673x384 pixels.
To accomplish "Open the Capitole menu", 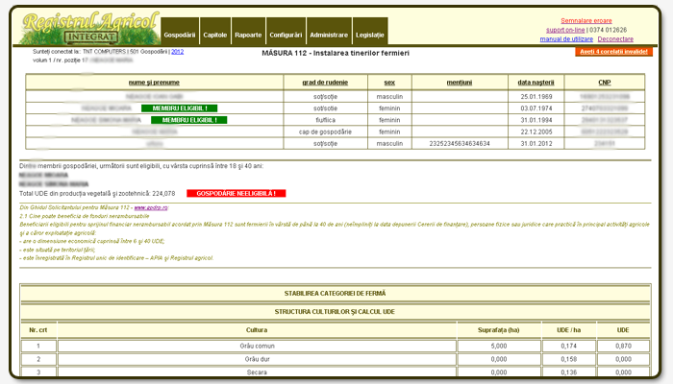I will click(x=215, y=32).
